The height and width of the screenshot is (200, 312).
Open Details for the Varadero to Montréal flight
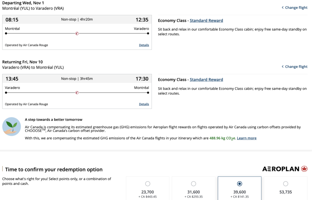(x=144, y=104)
